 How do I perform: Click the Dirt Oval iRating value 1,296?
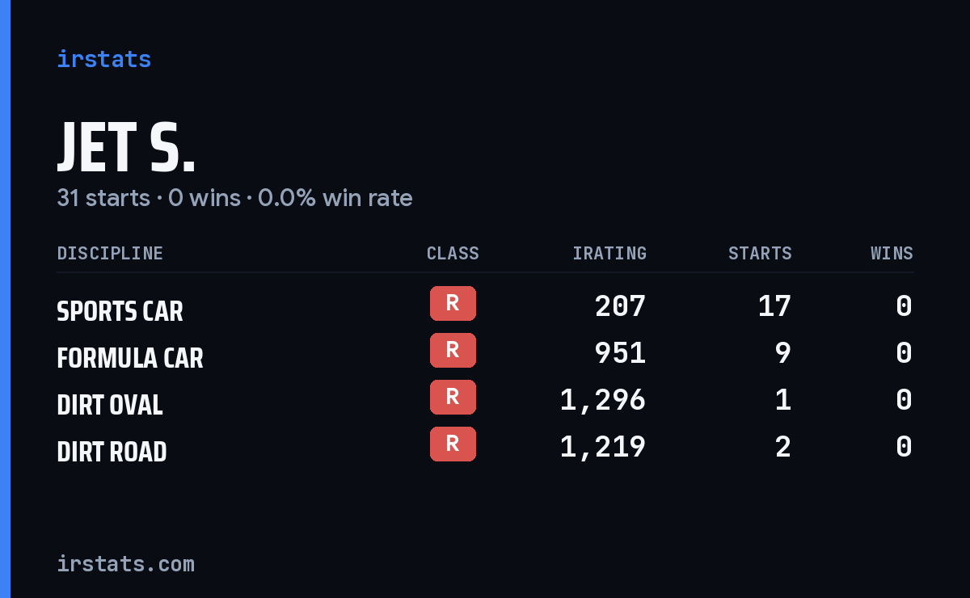click(x=603, y=400)
